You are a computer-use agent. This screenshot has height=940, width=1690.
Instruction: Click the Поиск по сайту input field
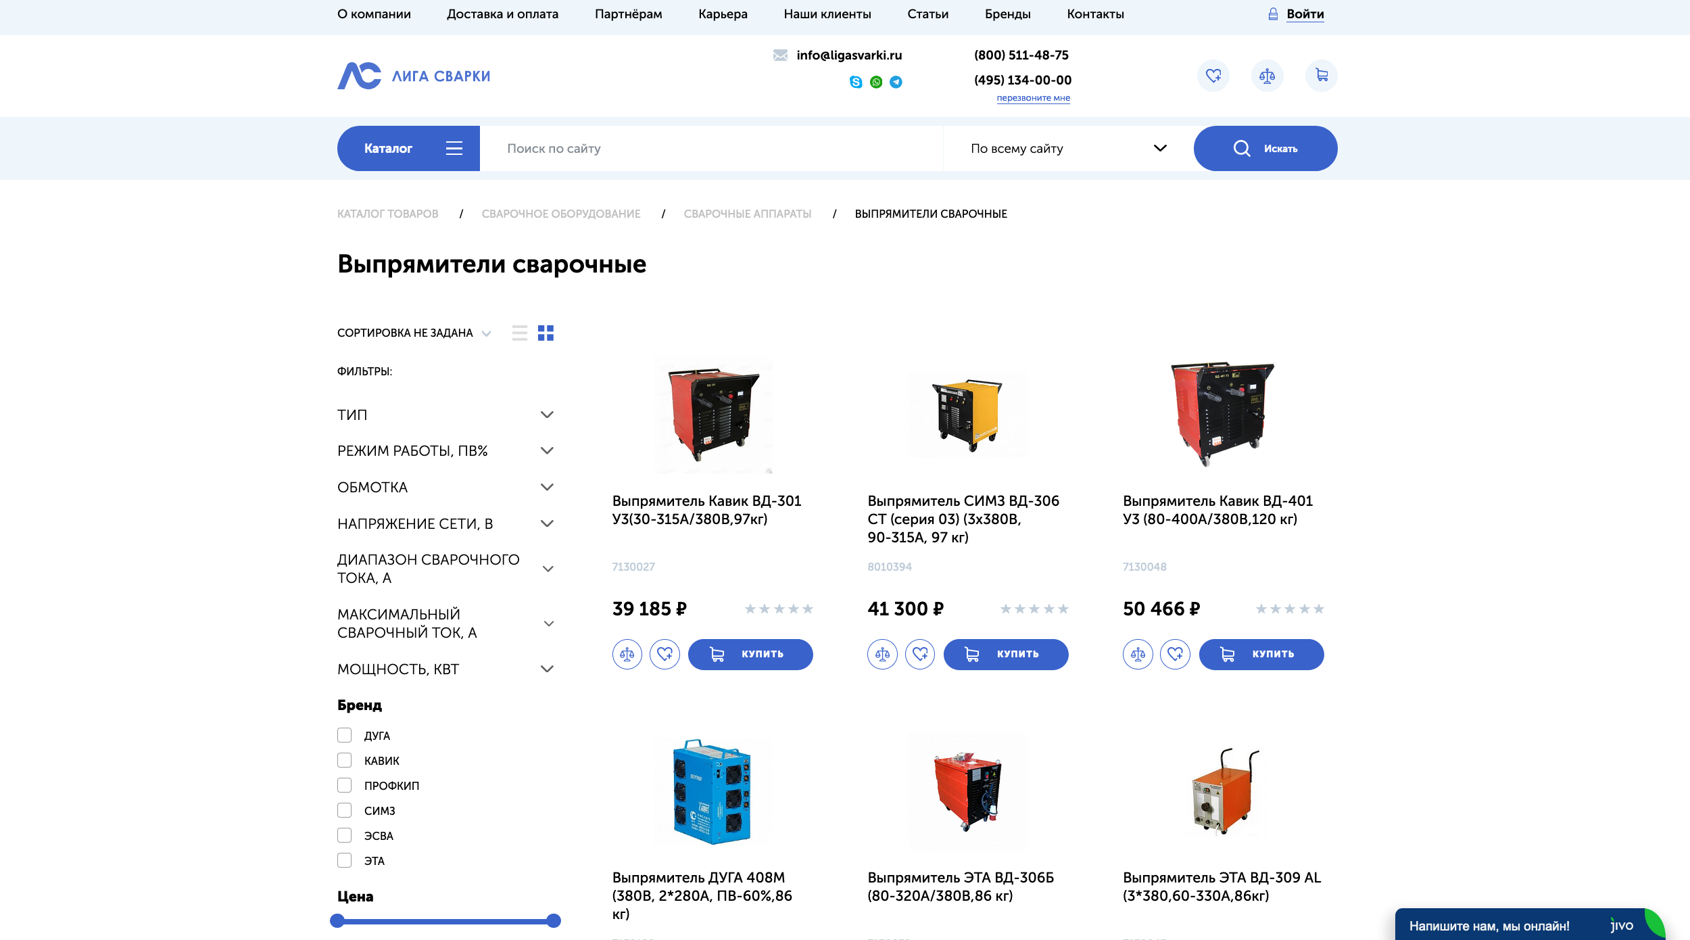tap(711, 149)
